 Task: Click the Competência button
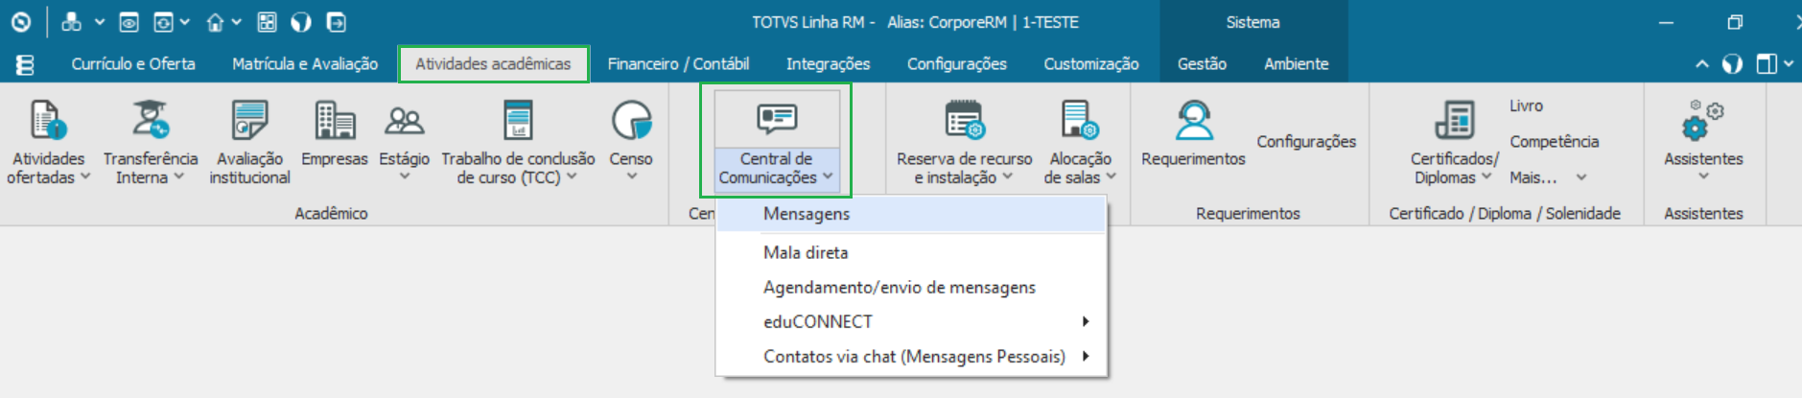click(x=1554, y=141)
